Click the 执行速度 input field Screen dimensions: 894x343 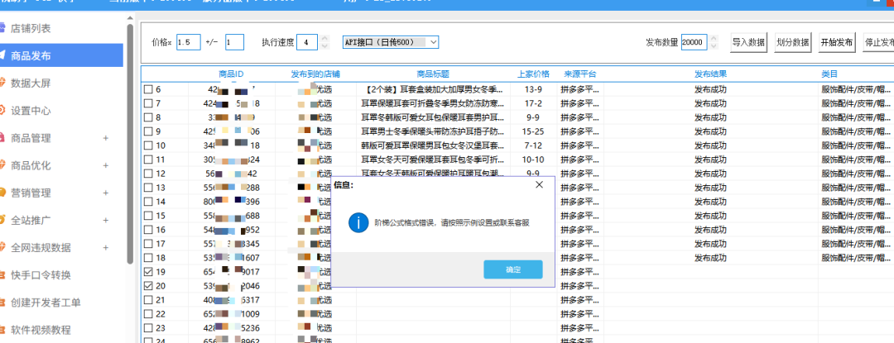point(307,42)
